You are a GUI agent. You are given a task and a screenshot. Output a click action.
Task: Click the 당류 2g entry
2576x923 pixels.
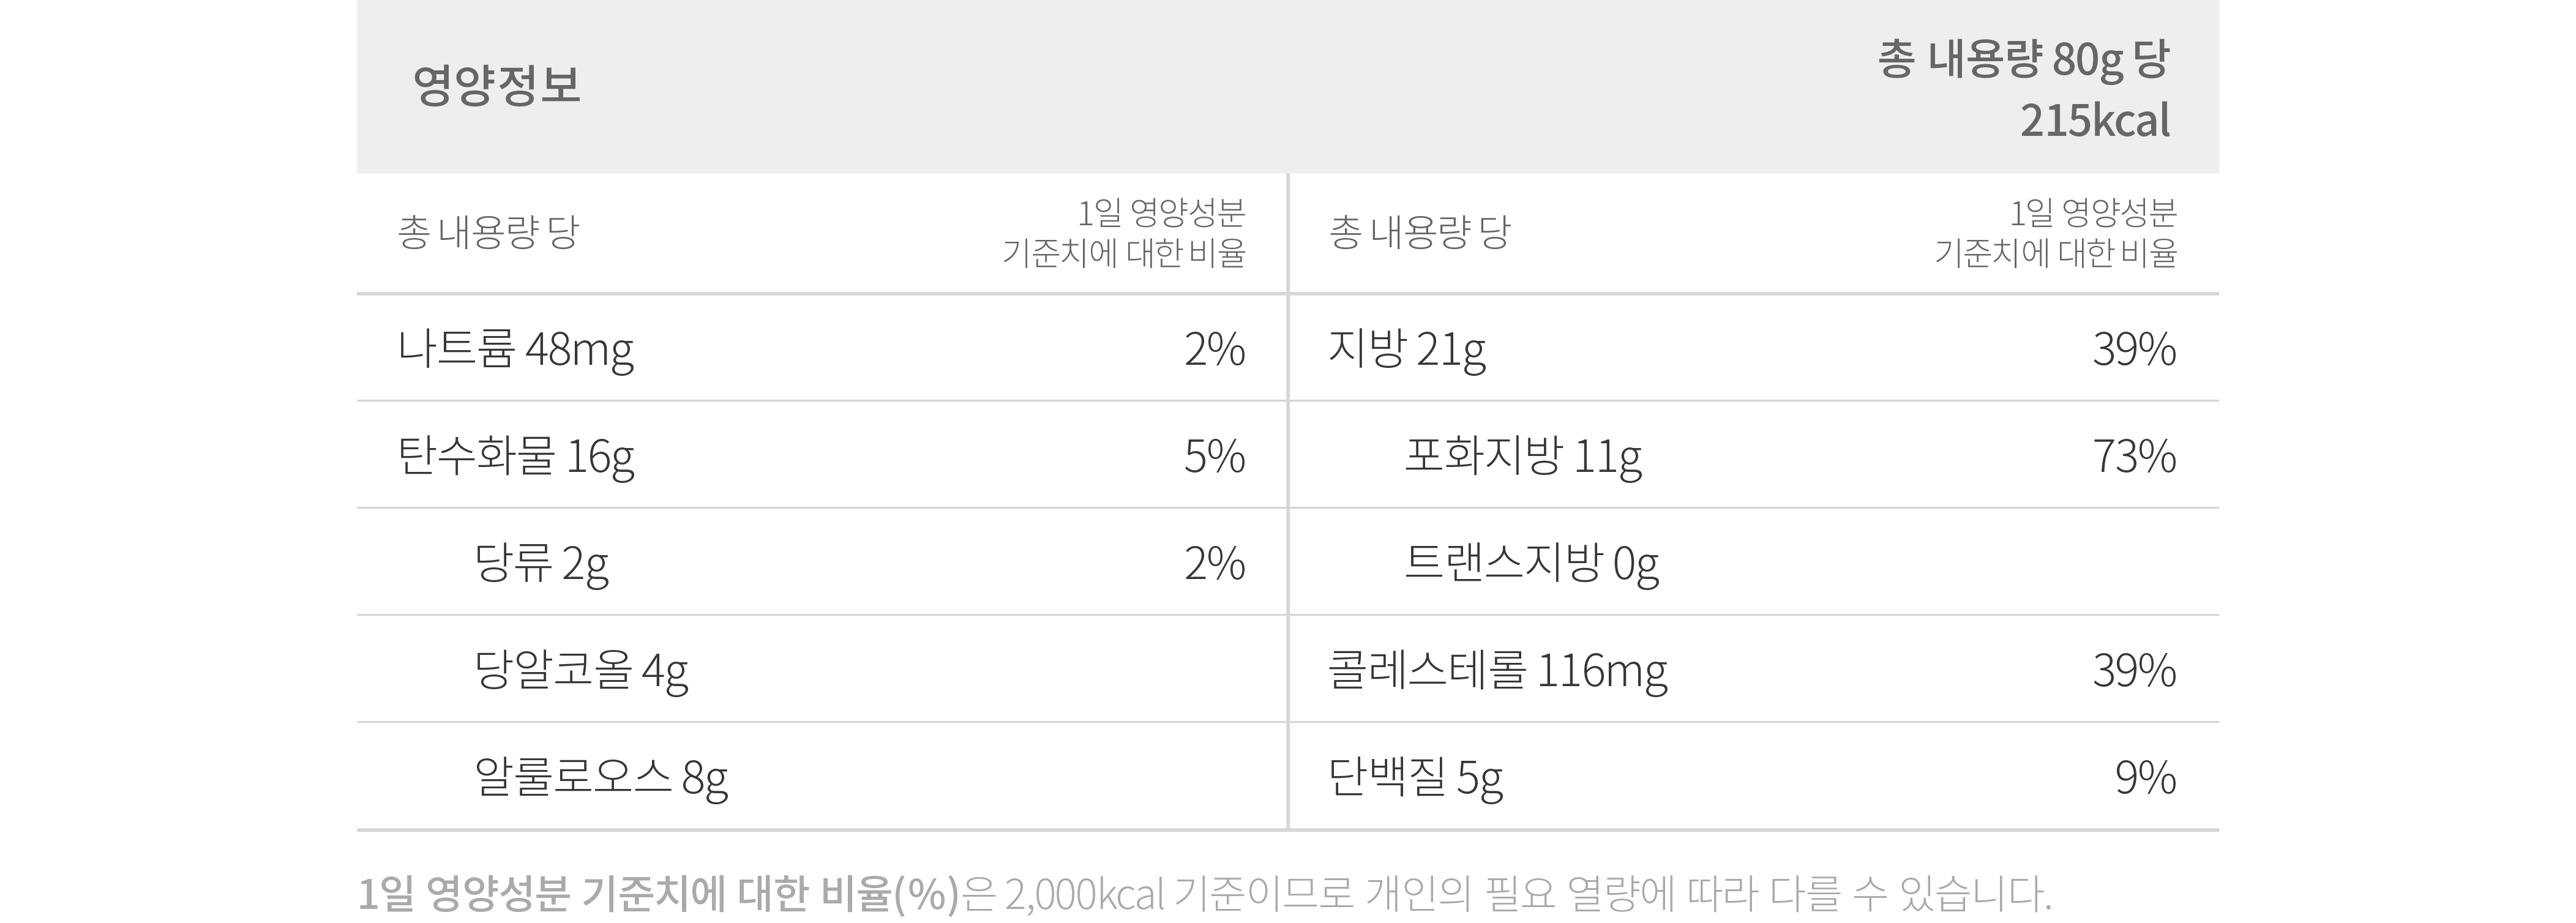coord(821,562)
